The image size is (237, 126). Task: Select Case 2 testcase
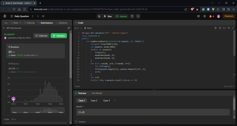pyautogui.click(x=94, y=101)
